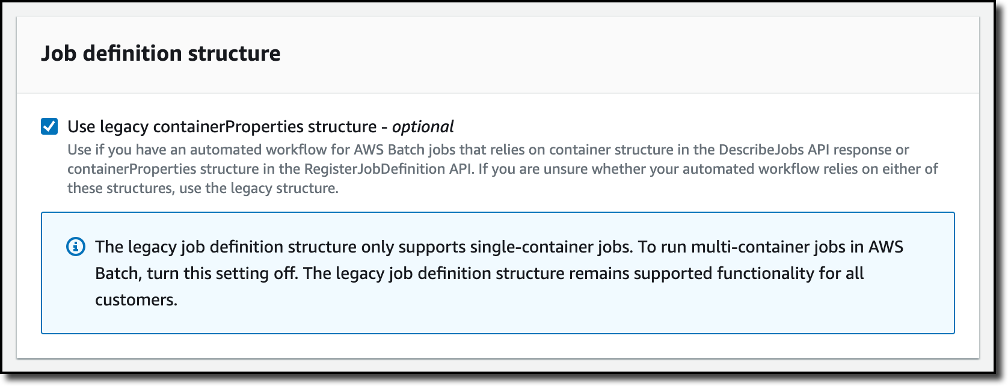Click the "Job definition structure" heading

pos(161,54)
